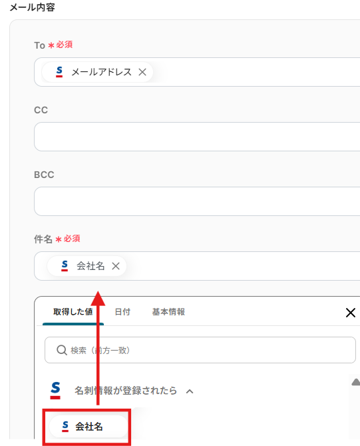Remove the 会社名 chip from 件名 field
This screenshot has height=446, width=360.
click(116, 266)
